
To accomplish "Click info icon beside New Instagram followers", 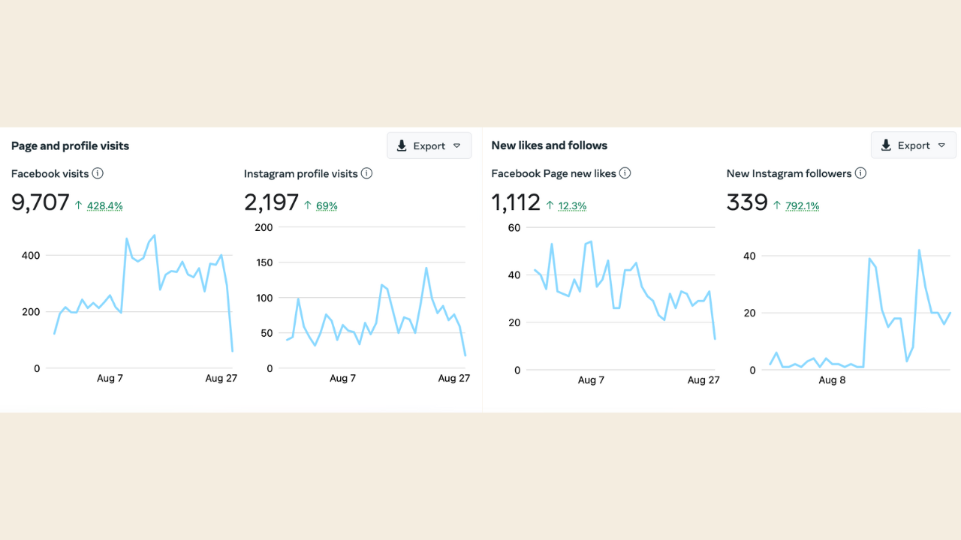I will click(x=860, y=173).
